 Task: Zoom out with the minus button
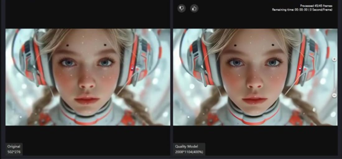pyautogui.click(x=334, y=95)
